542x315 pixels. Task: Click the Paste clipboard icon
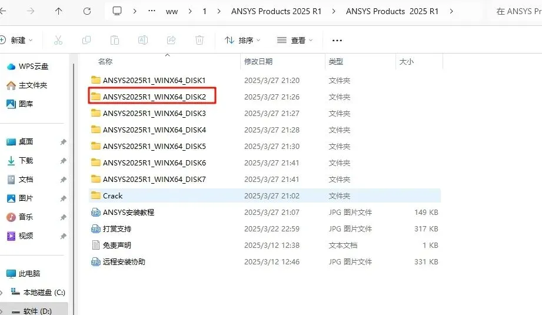(115, 40)
